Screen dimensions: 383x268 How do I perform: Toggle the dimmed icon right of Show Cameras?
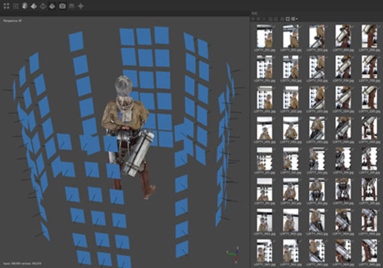(x=72, y=6)
